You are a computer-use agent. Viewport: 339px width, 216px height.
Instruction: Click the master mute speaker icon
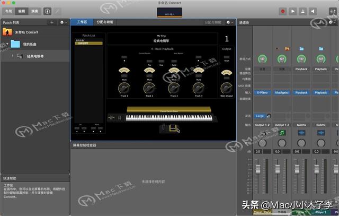click(x=313, y=11)
